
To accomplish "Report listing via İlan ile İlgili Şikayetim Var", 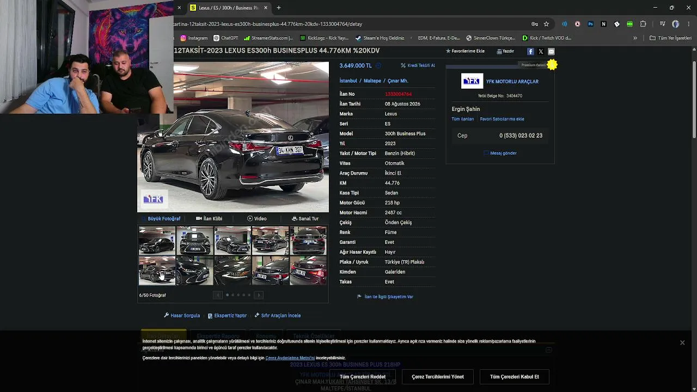I will pos(385,297).
